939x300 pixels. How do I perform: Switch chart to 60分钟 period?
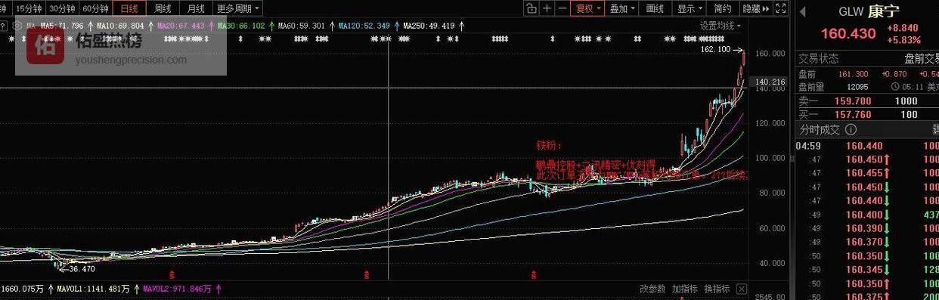95,8
